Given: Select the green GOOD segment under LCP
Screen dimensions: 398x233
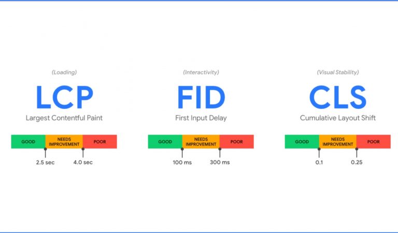Looking at the screenshot, I should click(x=28, y=142).
